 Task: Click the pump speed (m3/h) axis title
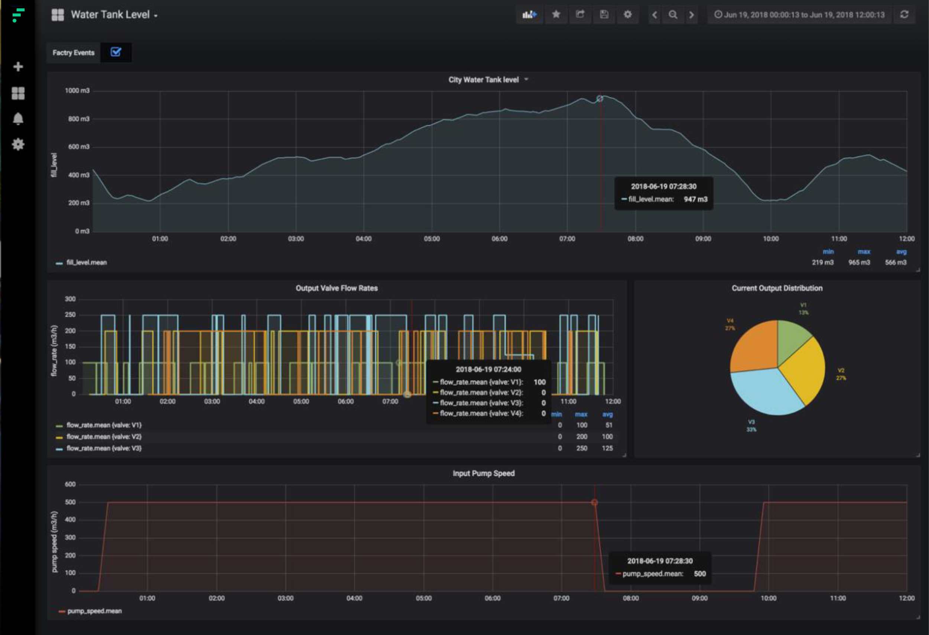point(54,542)
